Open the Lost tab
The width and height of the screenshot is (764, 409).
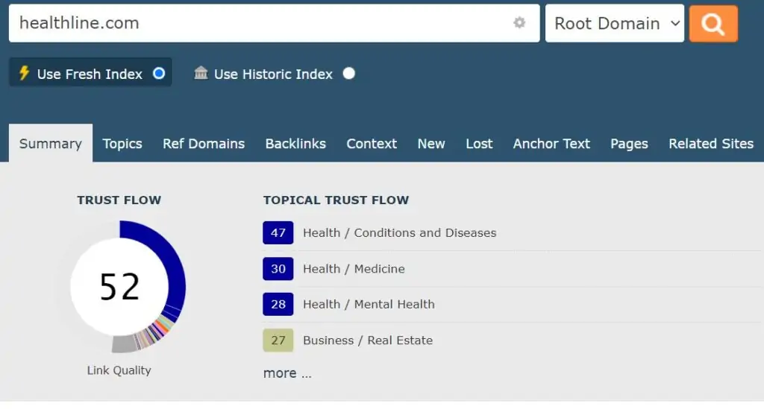[x=480, y=144]
